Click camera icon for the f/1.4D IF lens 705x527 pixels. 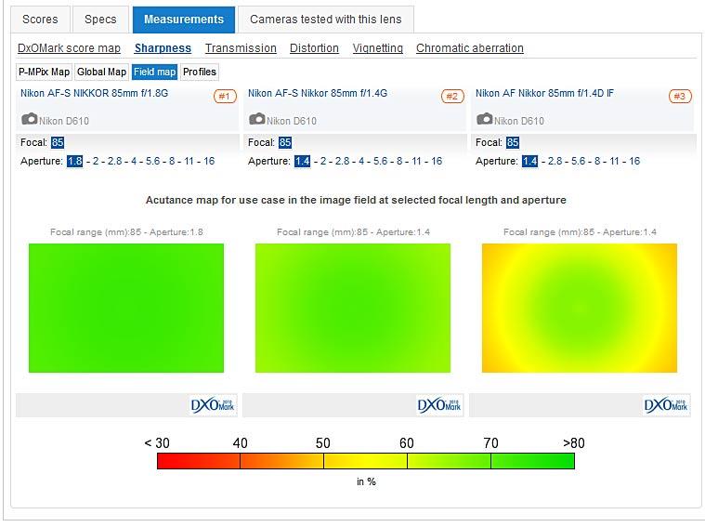[485, 119]
